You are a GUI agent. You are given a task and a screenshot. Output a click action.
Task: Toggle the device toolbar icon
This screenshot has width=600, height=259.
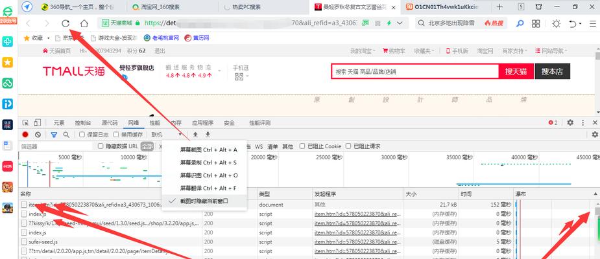pyautogui.click(x=37, y=122)
